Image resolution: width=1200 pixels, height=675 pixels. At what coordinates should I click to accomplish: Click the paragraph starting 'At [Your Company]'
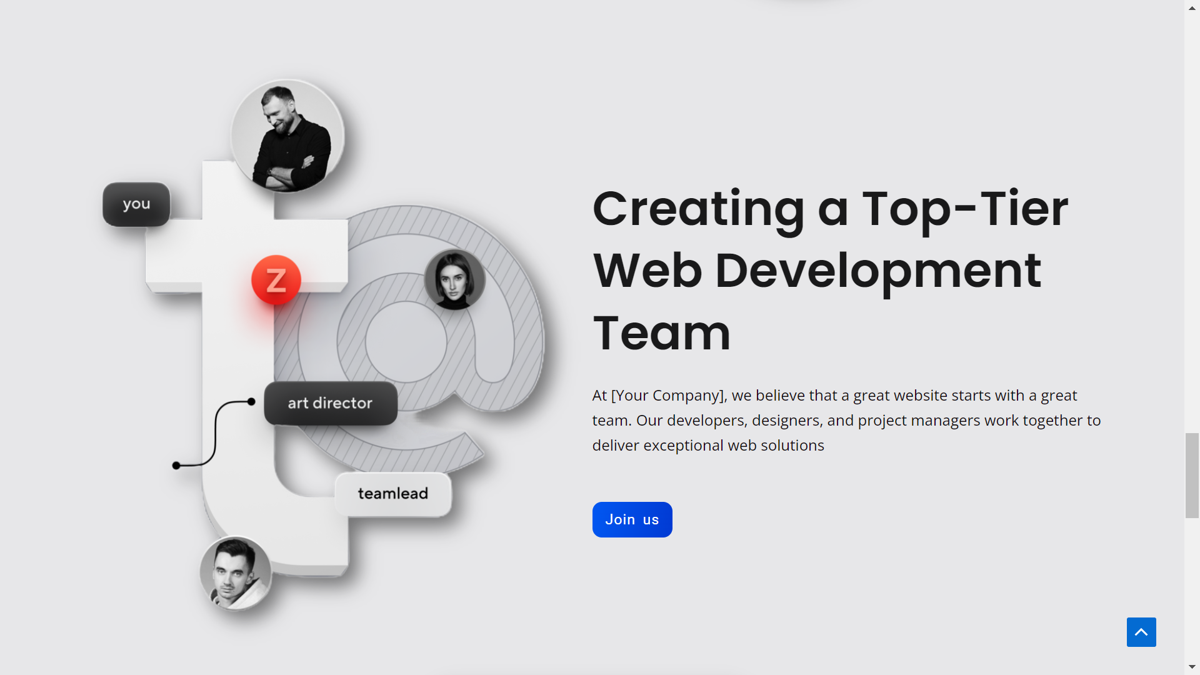(x=846, y=420)
